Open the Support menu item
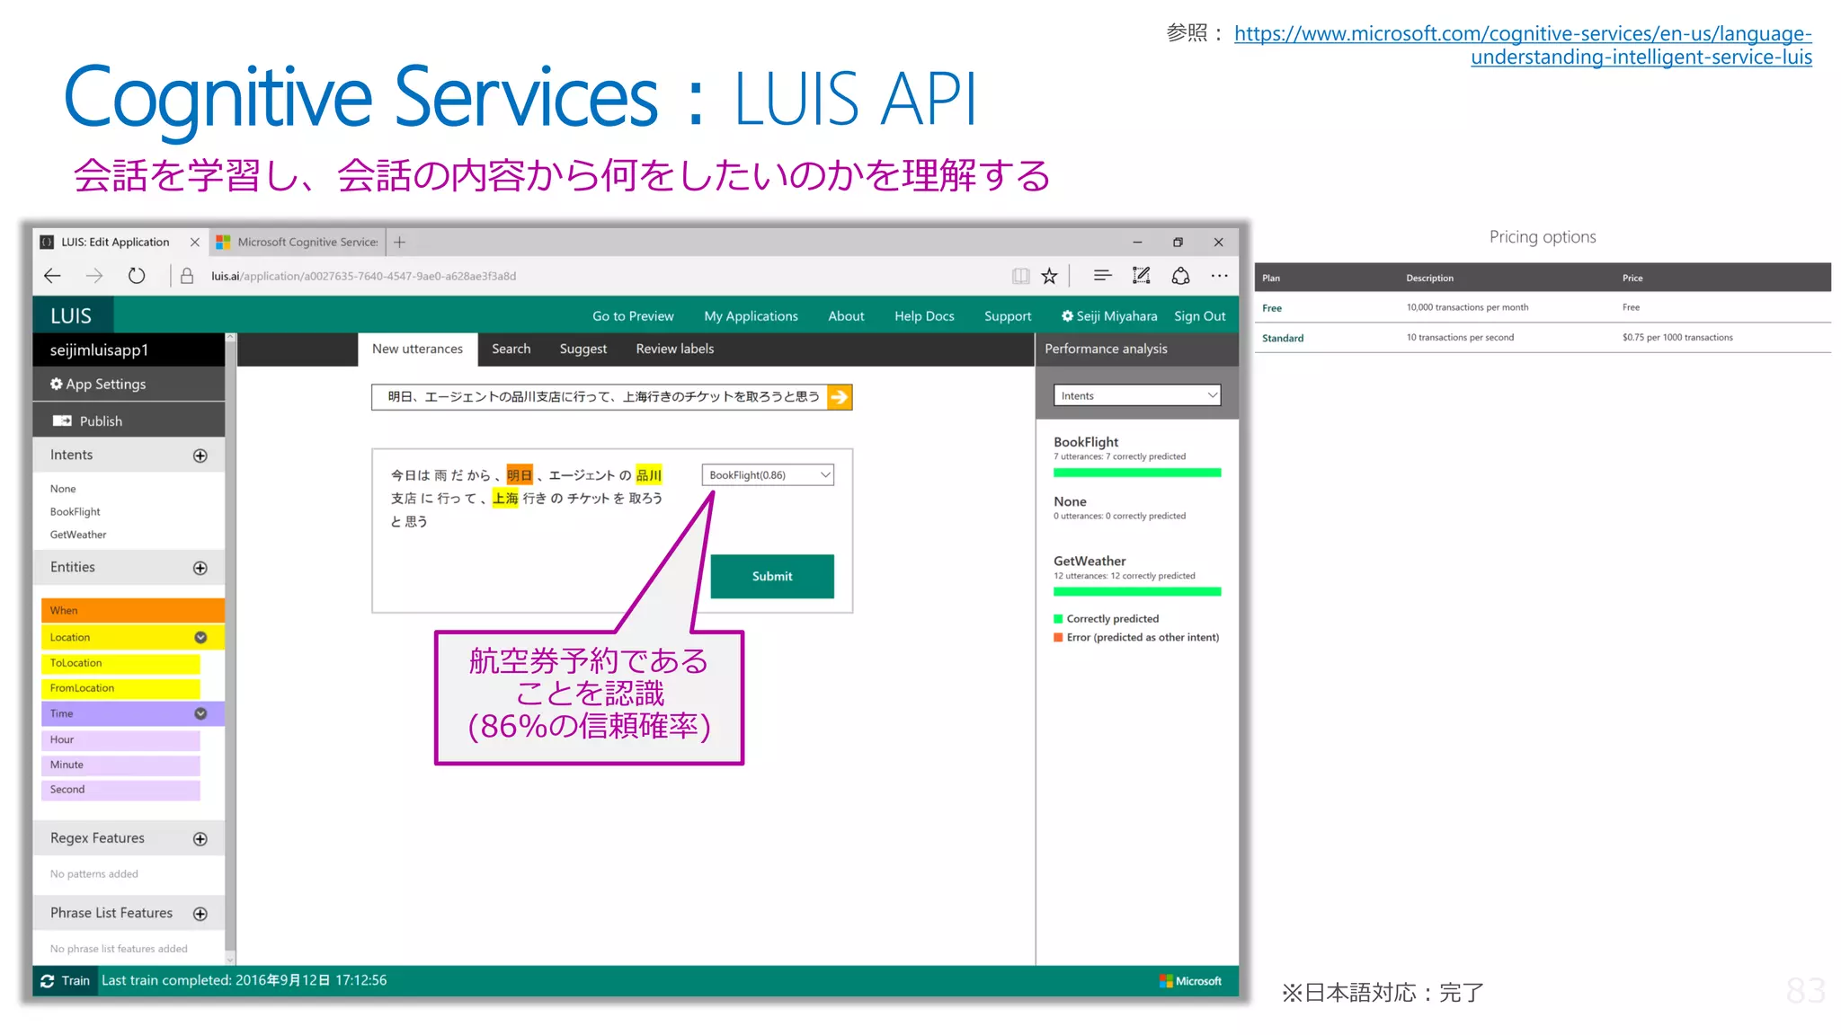The height and width of the screenshot is (1035, 1841). (x=1008, y=316)
